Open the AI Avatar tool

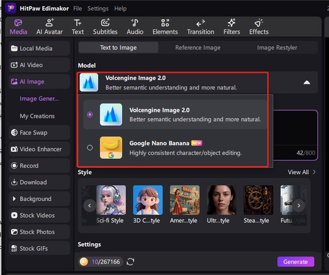point(49,27)
